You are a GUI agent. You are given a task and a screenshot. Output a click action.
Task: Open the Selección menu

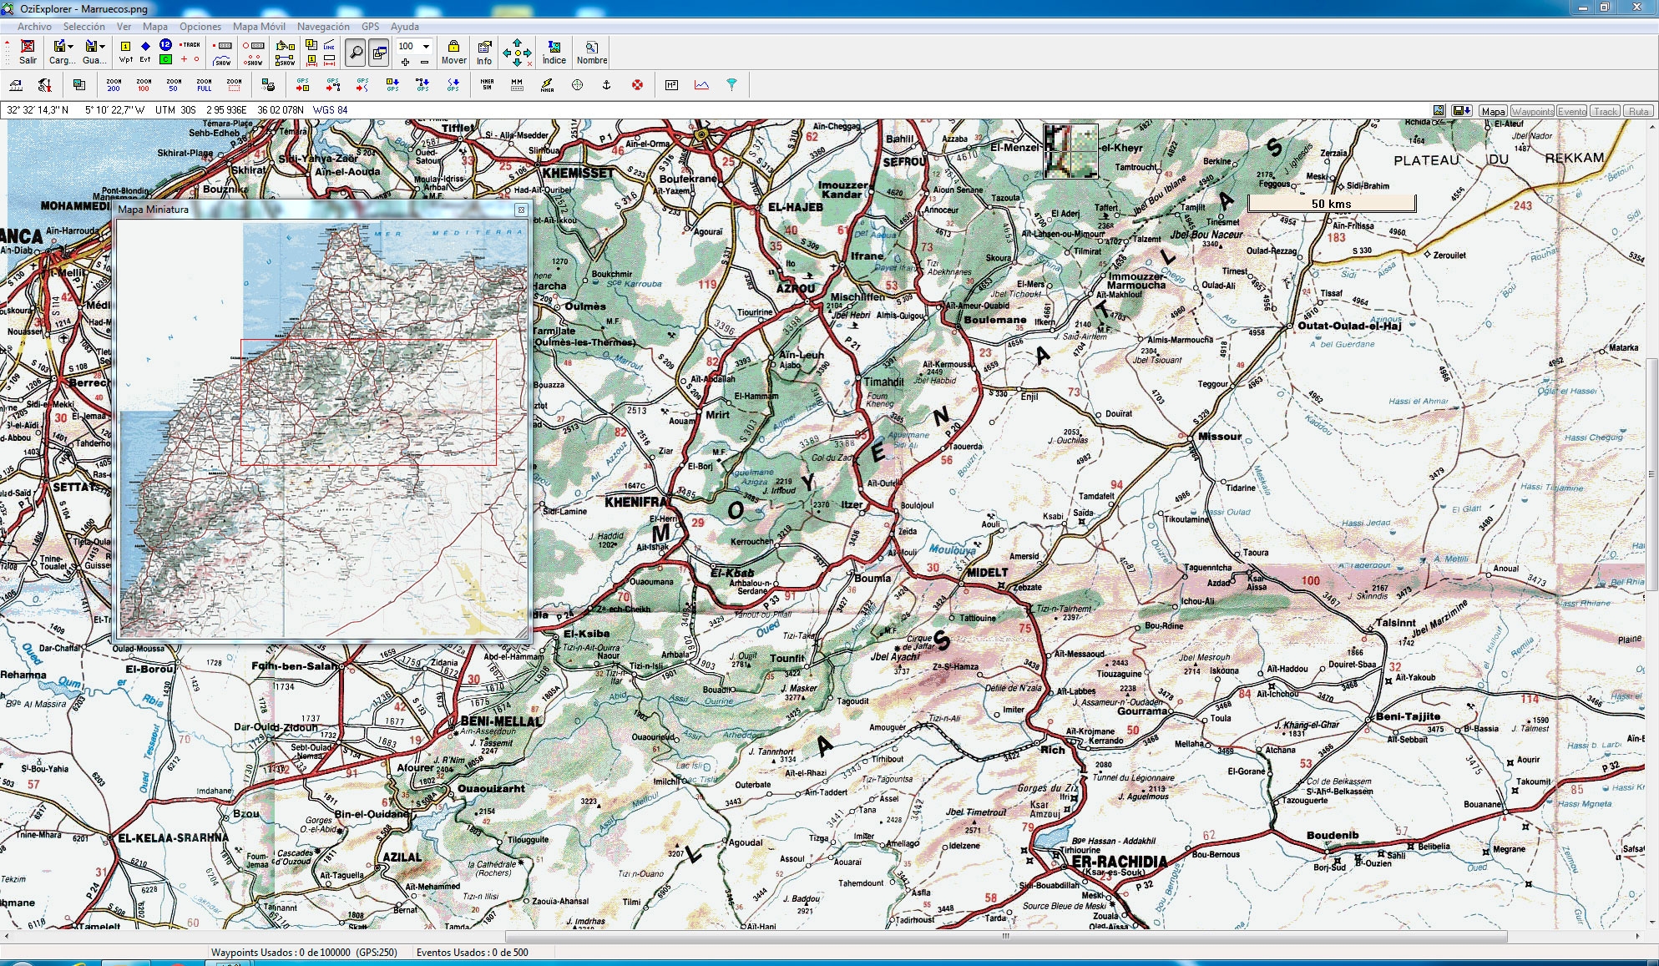84,27
